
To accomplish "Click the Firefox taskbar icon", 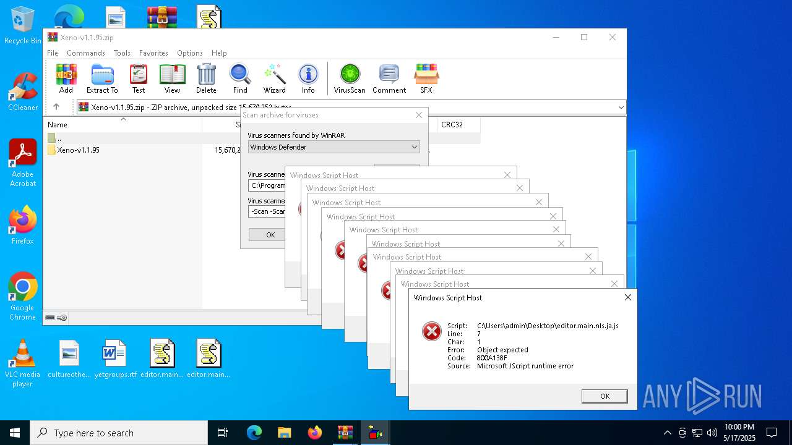I will pos(315,433).
